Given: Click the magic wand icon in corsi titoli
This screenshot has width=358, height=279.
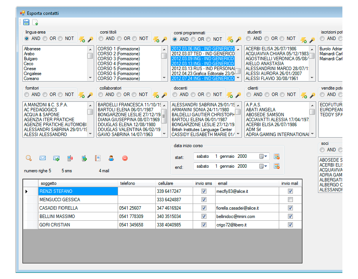Looking at the screenshot, I should (x=165, y=39).
